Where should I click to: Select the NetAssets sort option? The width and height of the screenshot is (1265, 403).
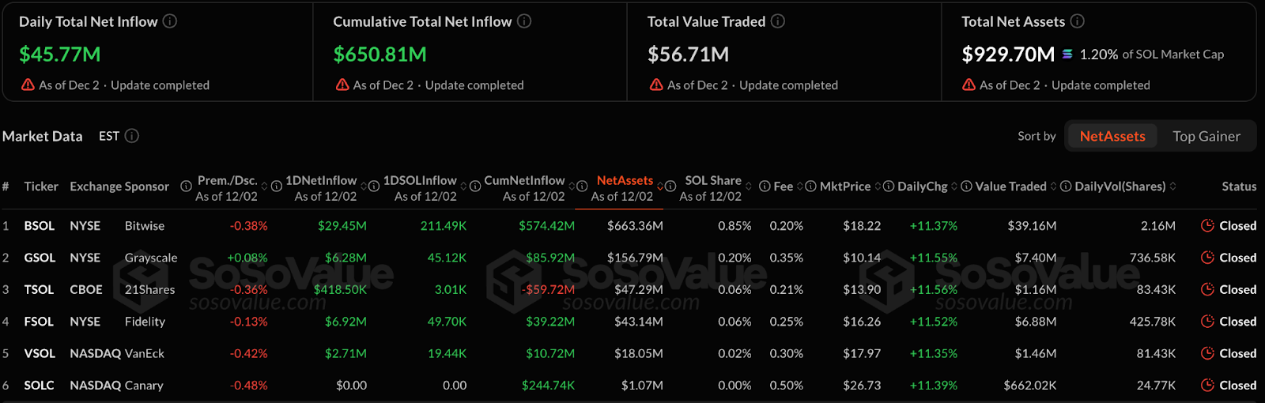pos(1112,136)
